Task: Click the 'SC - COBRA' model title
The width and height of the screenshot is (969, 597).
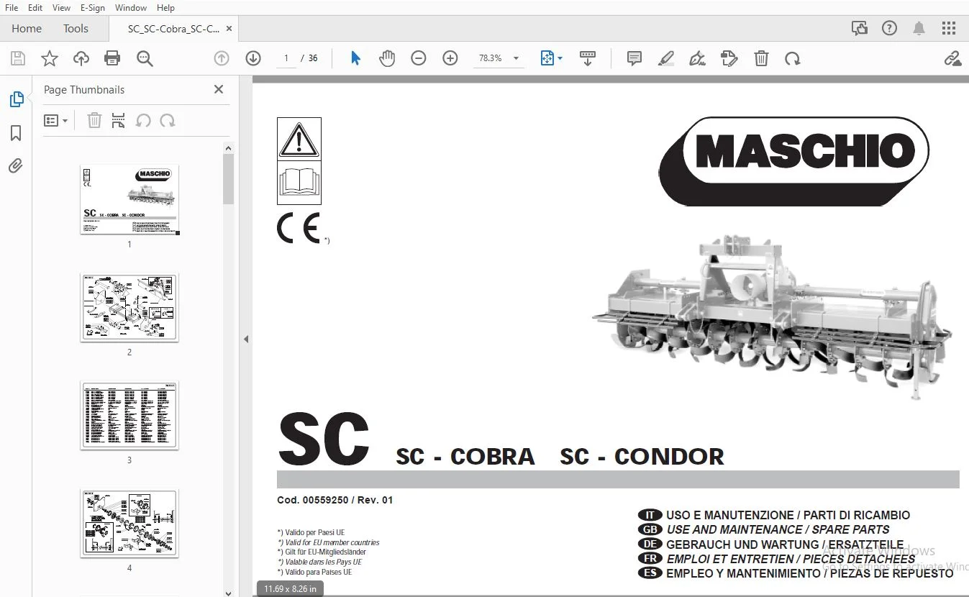Action: tap(465, 456)
